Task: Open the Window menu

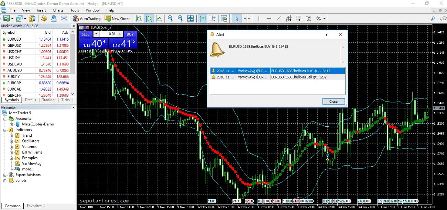Action: [x=93, y=10]
